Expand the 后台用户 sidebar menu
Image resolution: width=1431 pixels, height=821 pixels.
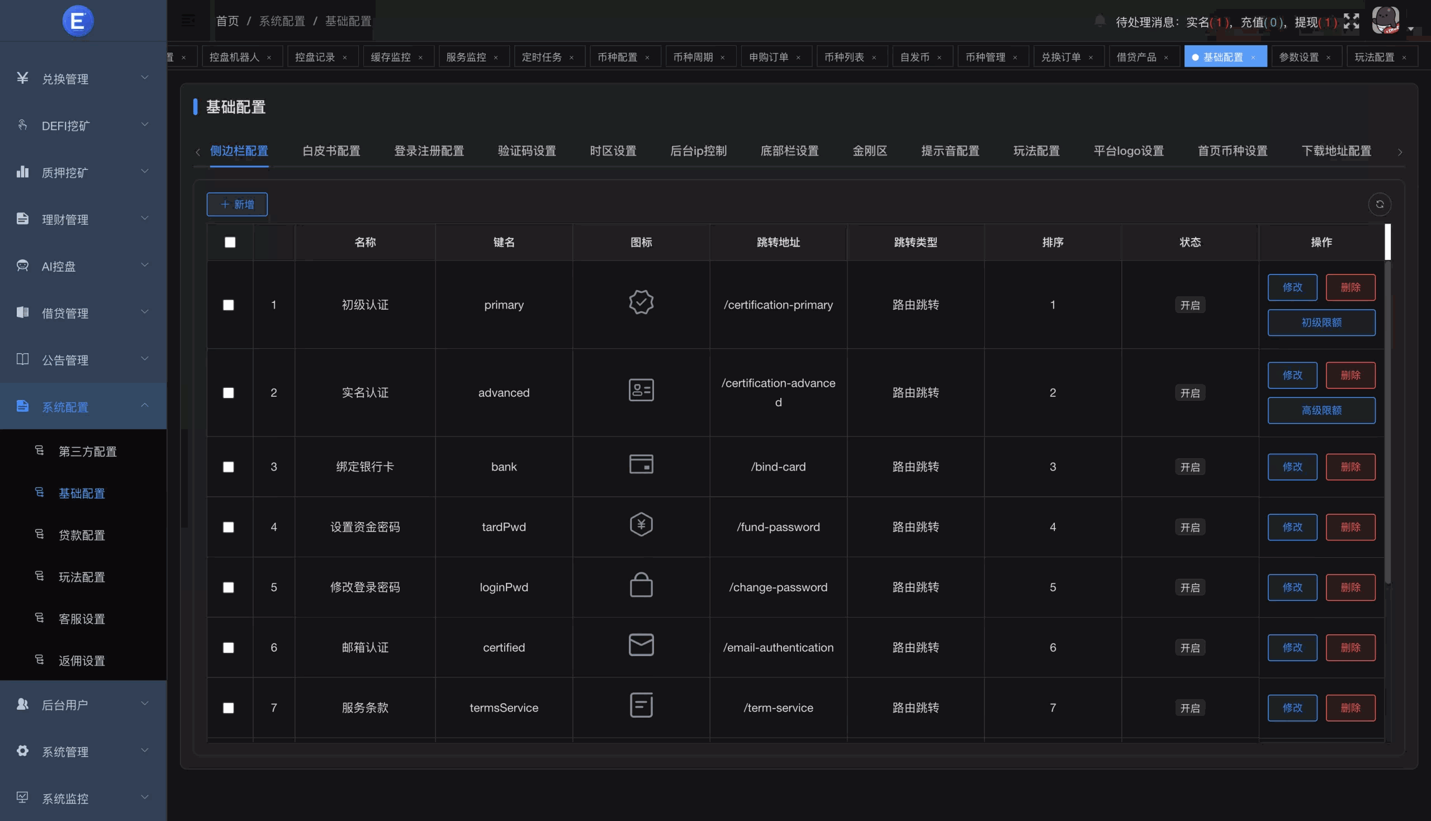point(65,704)
